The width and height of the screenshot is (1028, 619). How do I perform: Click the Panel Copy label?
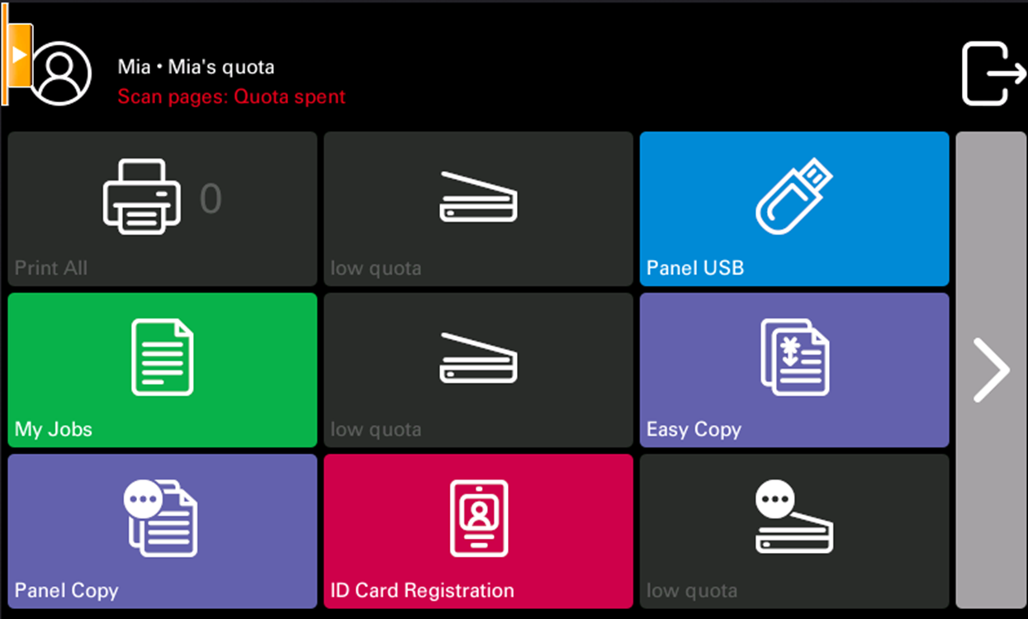click(x=66, y=590)
